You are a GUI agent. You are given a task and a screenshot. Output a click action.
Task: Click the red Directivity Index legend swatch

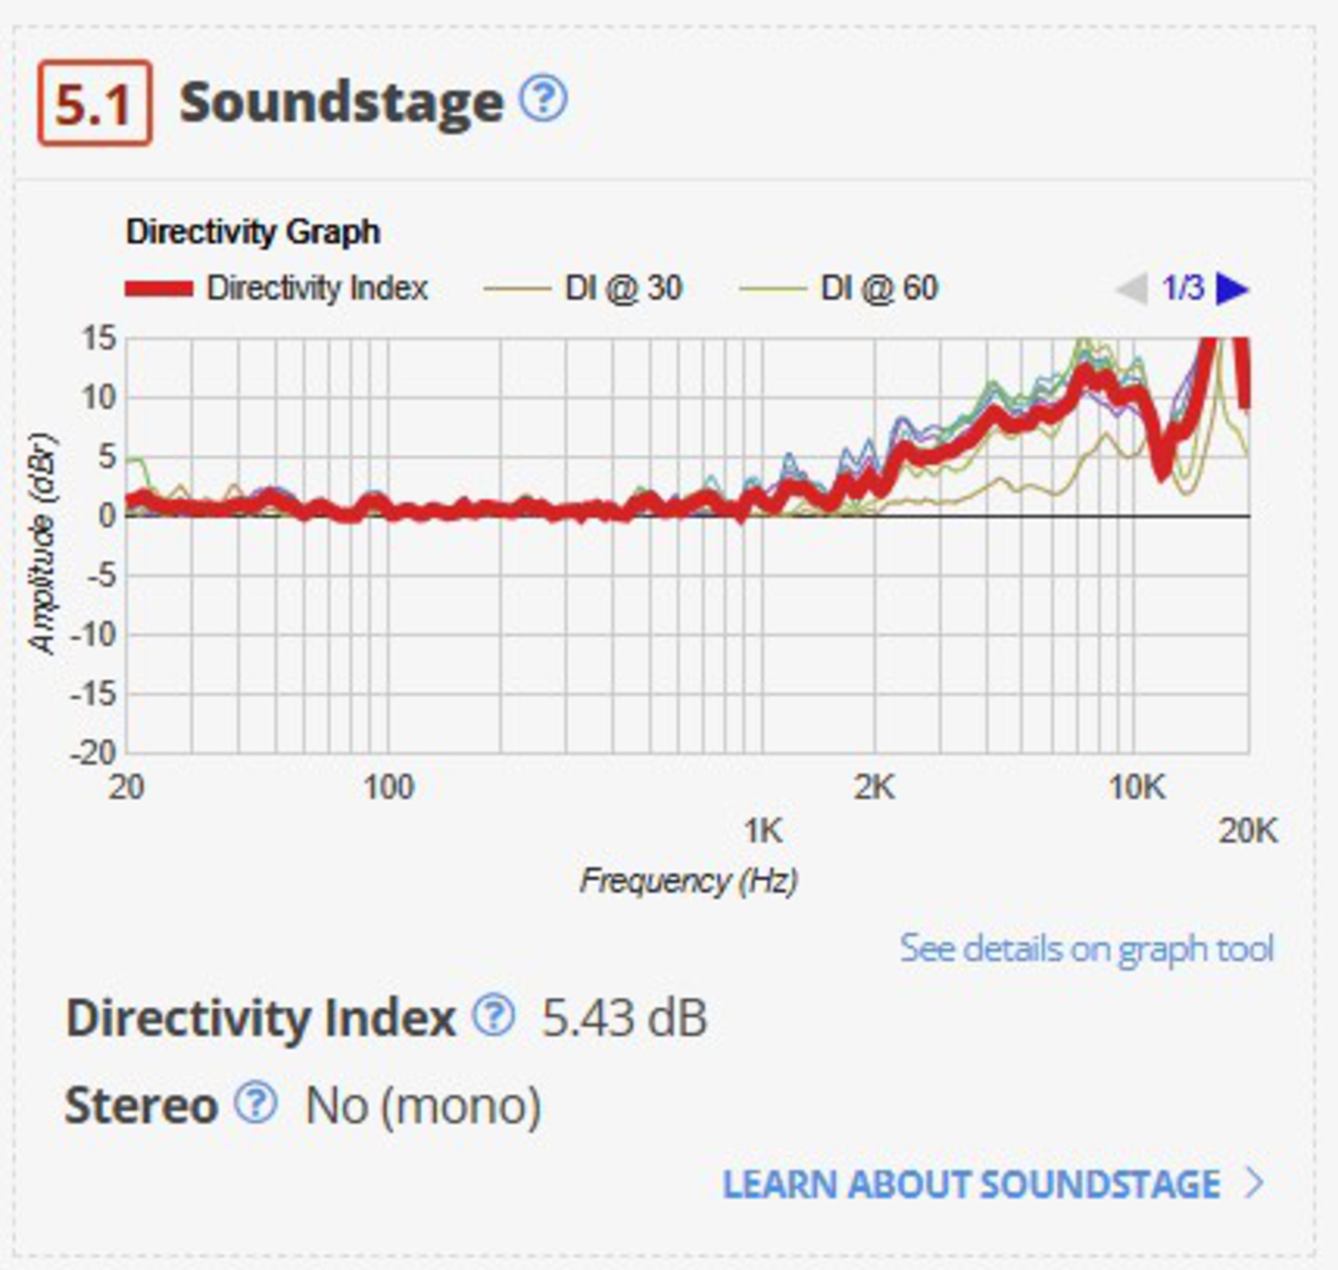(159, 289)
